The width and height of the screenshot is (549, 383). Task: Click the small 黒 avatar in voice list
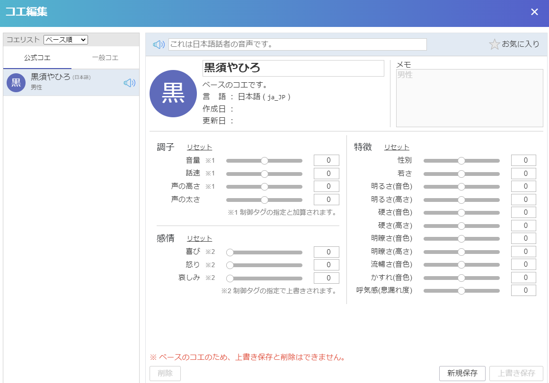point(16,83)
